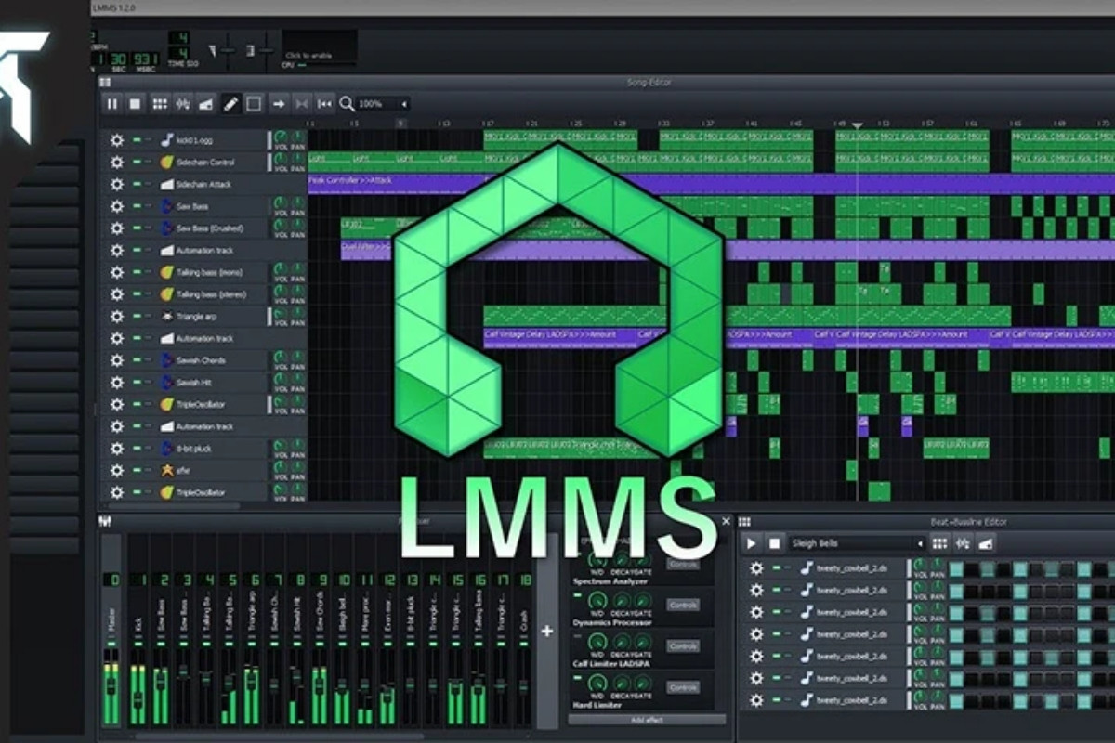Play the pattern in Beat+Bassline Editor
Viewport: 1115px width, 743px height.
pyautogui.click(x=752, y=543)
